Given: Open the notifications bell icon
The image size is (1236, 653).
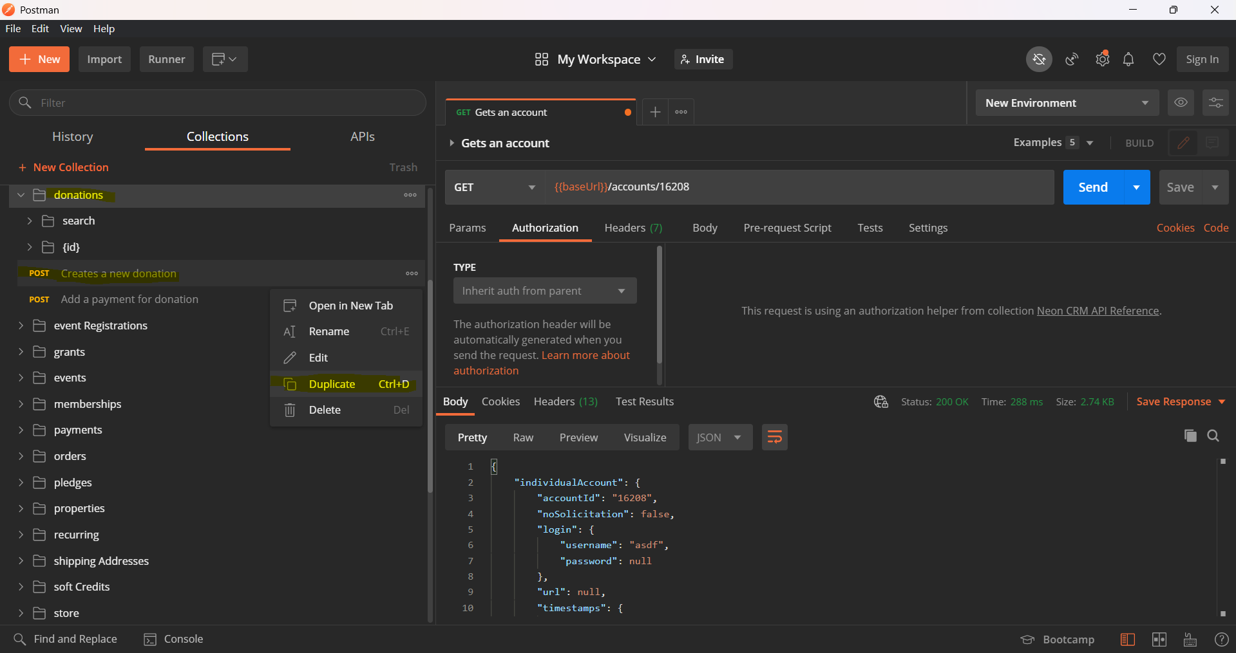Looking at the screenshot, I should click(x=1128, y=59).
